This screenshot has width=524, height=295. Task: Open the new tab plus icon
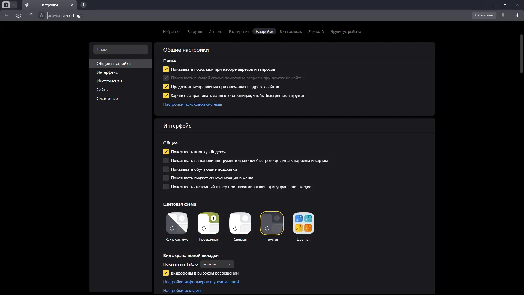pyautogui.click(x=84, y=5)
